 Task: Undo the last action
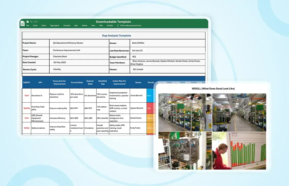(31, 22)
